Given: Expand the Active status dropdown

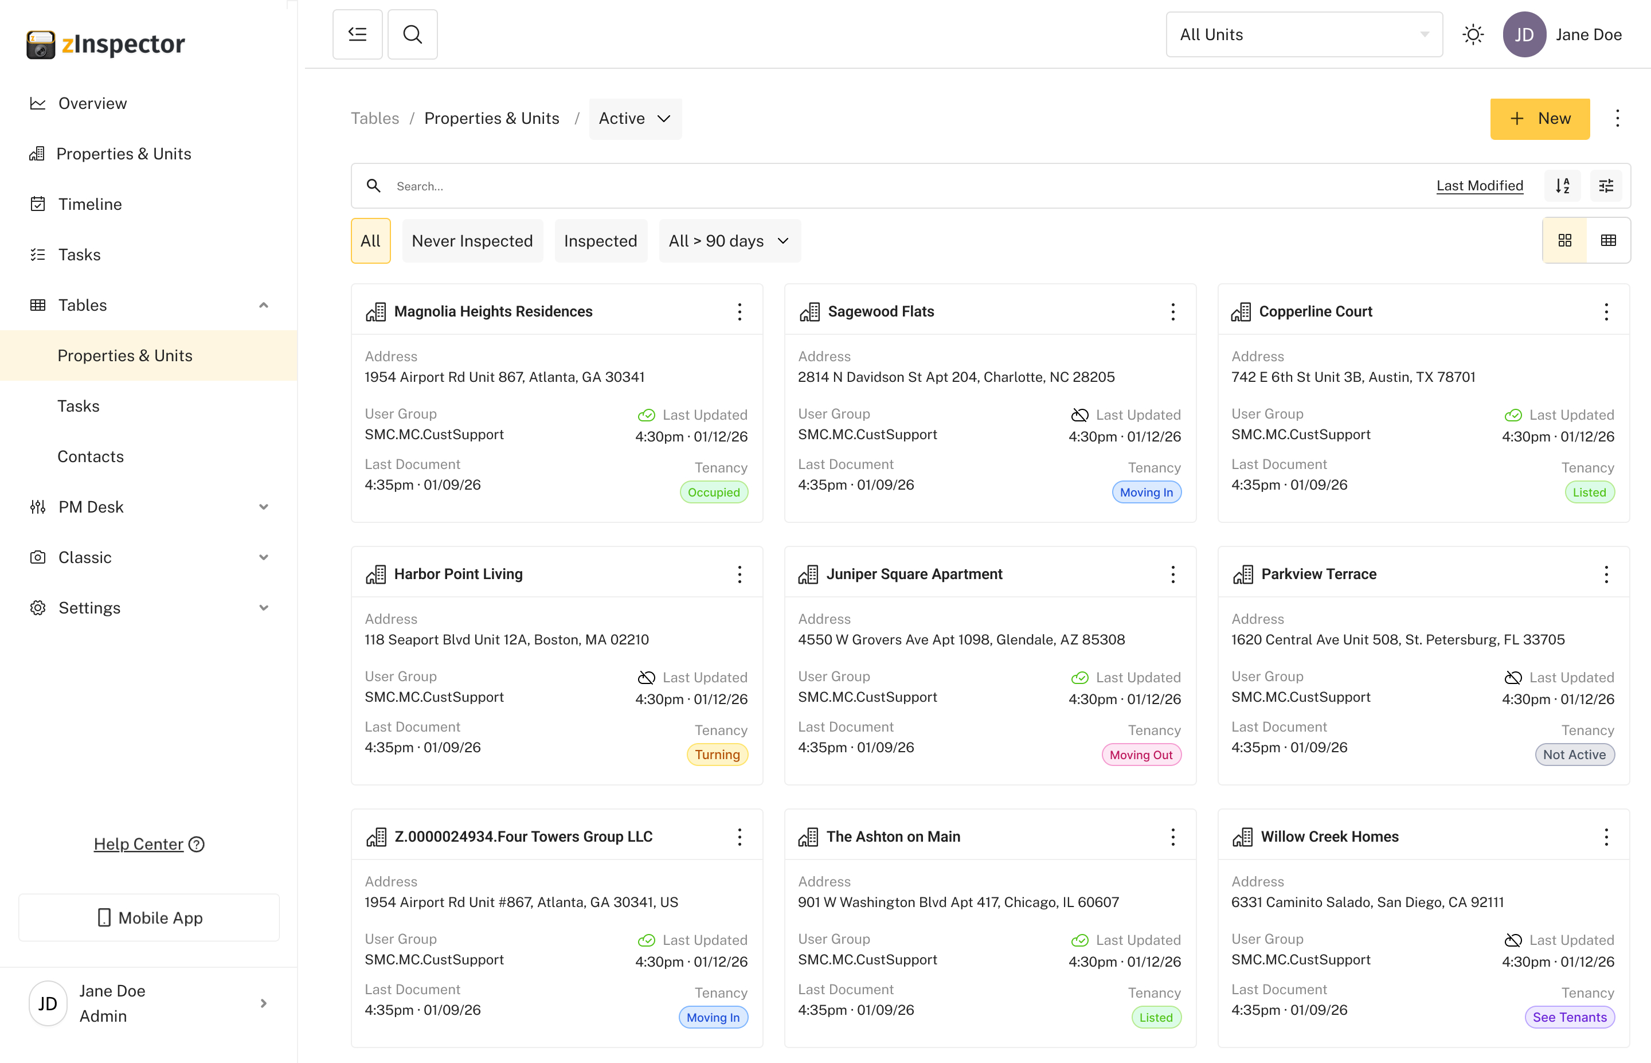Looking at the screenshot, I should point(635,119).
